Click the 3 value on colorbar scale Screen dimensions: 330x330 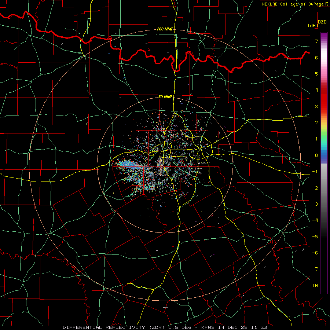(x=316, y=106)
